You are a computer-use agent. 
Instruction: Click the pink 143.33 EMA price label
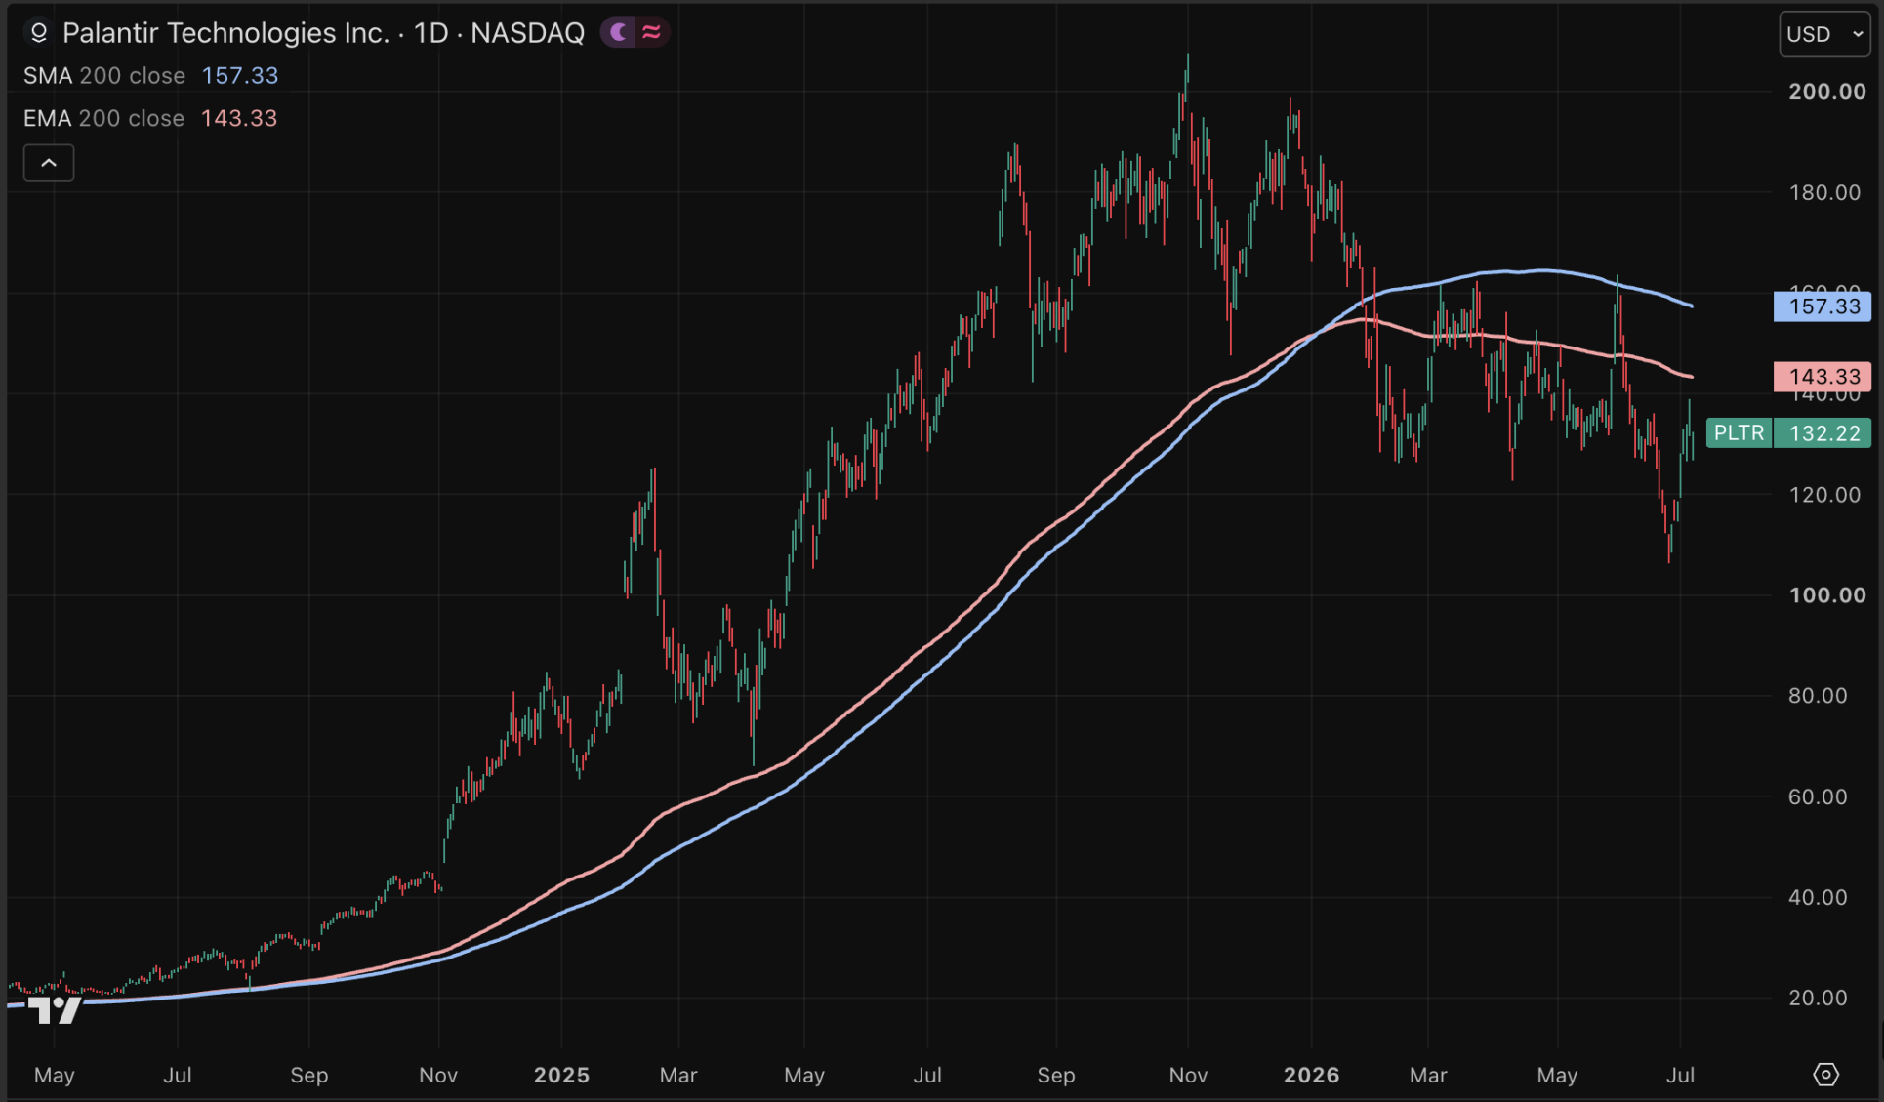(x=1823, y=377)
